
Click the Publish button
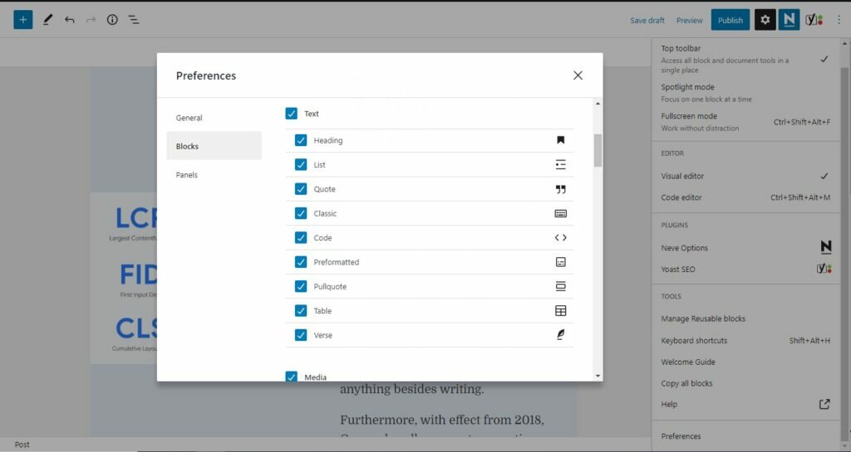730,20
